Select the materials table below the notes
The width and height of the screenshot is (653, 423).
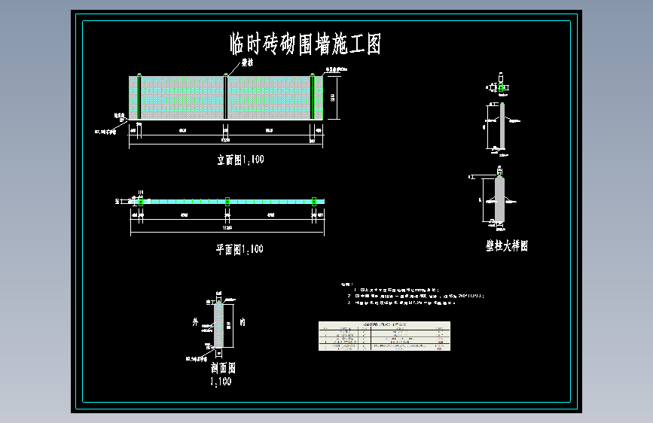click(384, 336)
